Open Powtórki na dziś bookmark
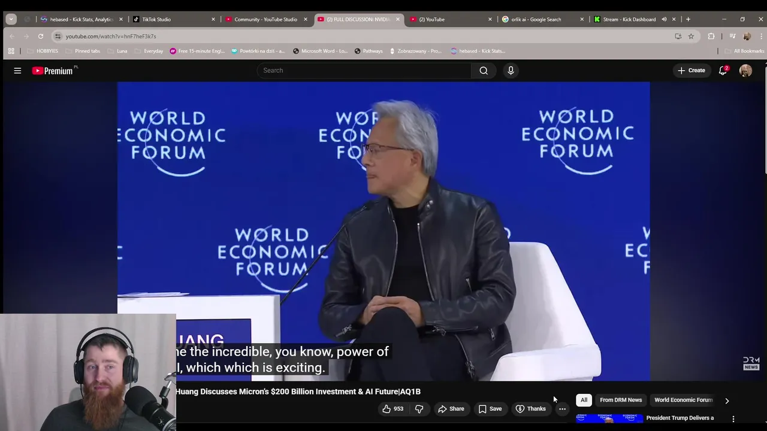Screen dimensions: 767x431 click(x=258, y=51)
